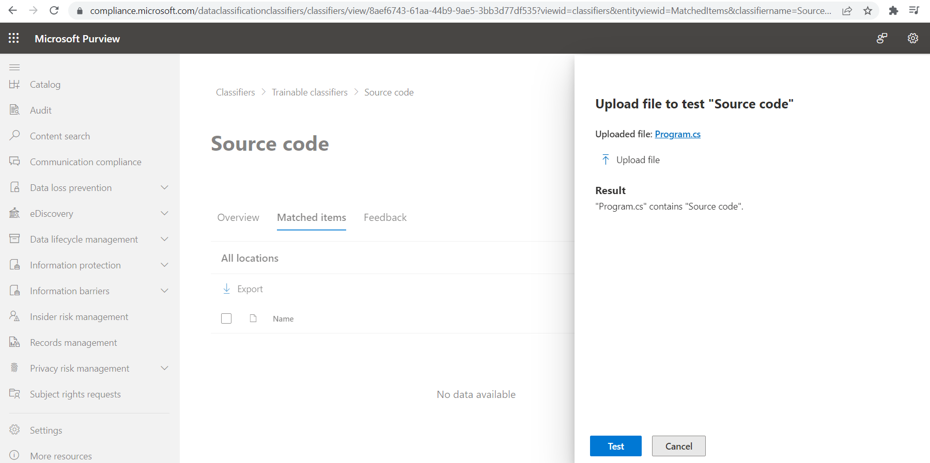Open Catalog in the sidebar

click(45, 84)
